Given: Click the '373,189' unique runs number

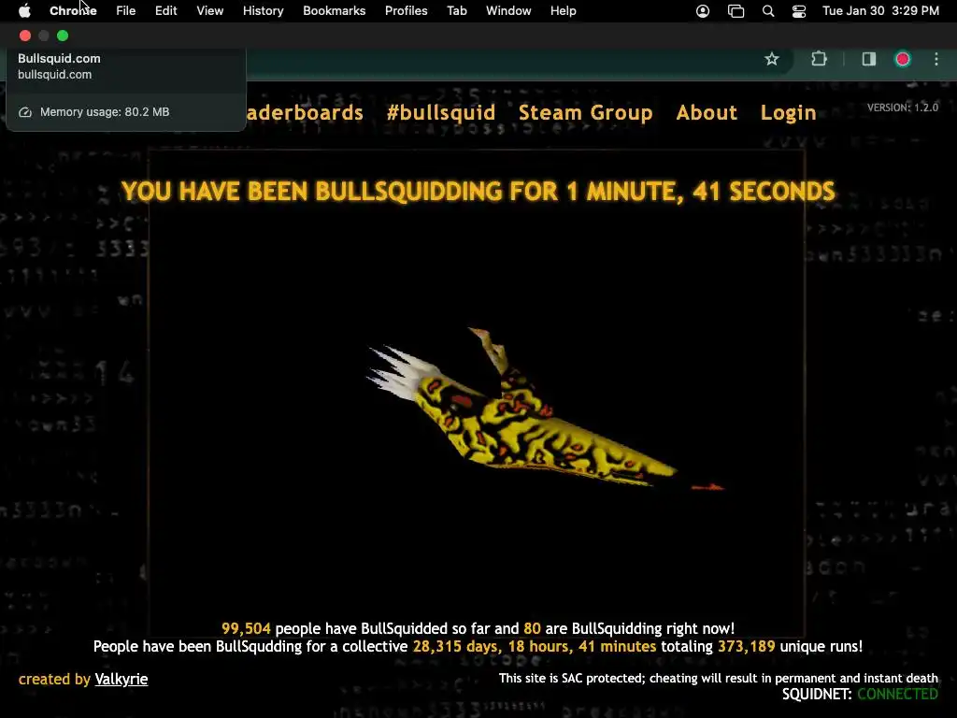Looking at the screenshot, I should [x=746, y=647].
